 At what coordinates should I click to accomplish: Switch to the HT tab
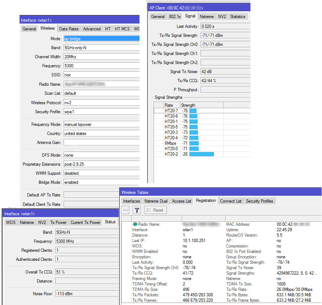point(108,29)
